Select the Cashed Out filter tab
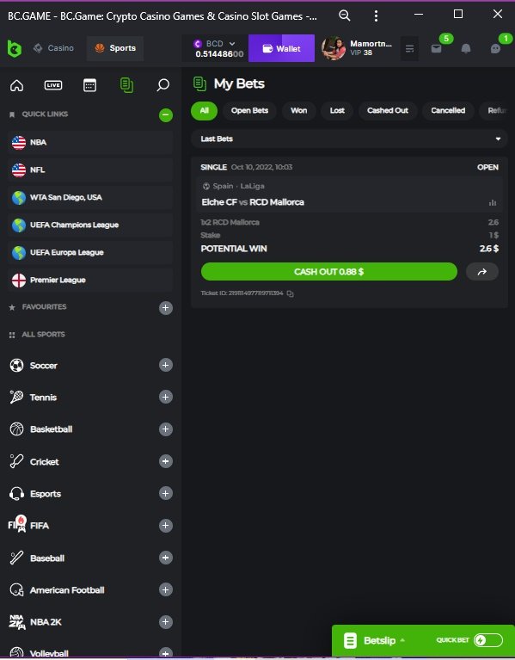 (388, 111)
